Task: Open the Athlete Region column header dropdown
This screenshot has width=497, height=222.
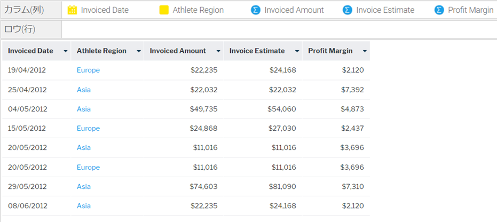Action: tap(138, 51)
